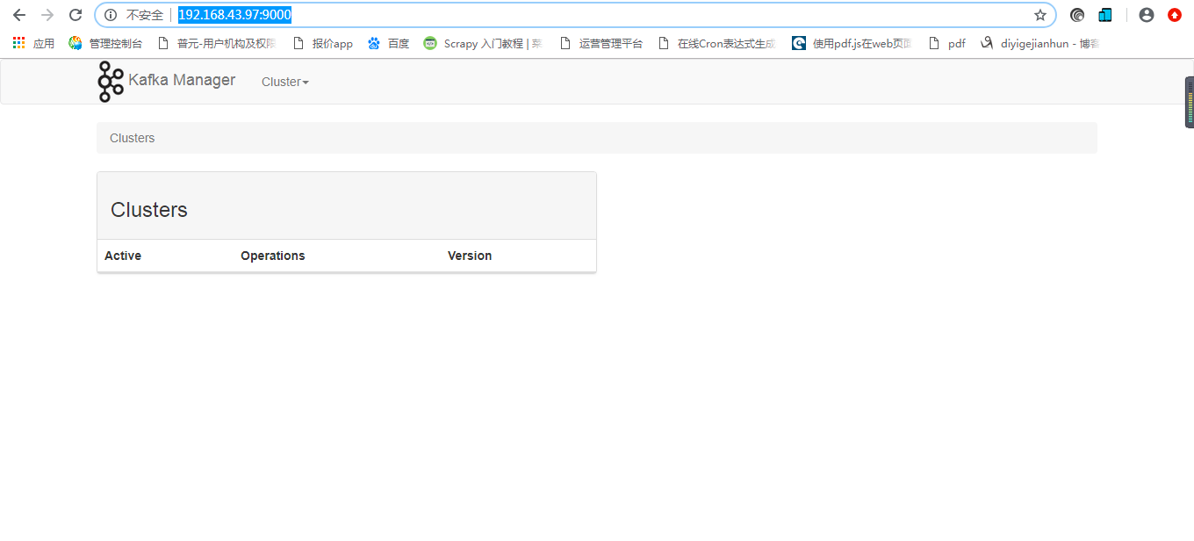Click the Kafka Manager logo icon
This screenshot has height=541, width=1194.
tap(111, 82)
